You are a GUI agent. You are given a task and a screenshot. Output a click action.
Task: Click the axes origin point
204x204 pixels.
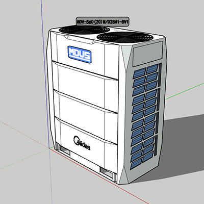coord(49,148)
